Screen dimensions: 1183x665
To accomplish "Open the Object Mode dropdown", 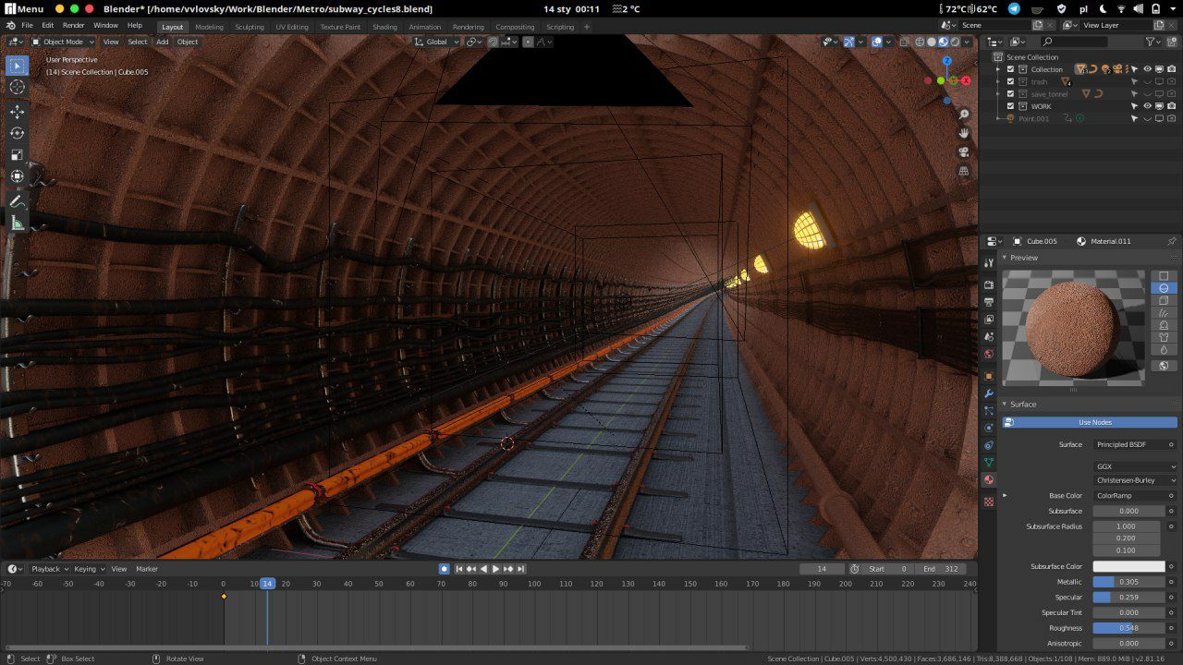I will [63, 42].
